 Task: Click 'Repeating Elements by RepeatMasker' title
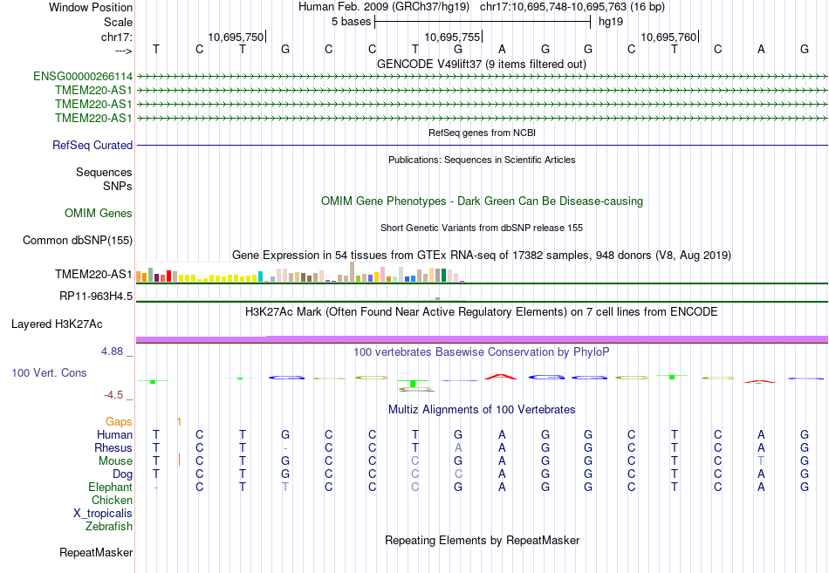coord(482,540)
